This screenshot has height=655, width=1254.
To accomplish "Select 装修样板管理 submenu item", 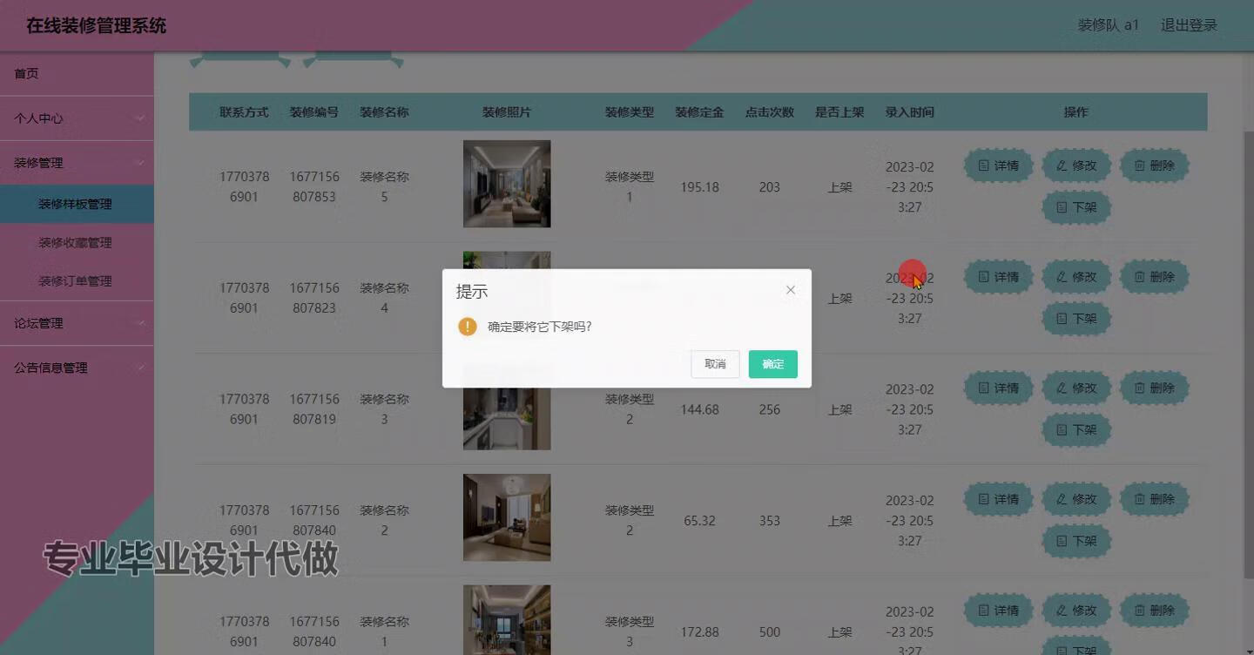I will click(77, 204).
